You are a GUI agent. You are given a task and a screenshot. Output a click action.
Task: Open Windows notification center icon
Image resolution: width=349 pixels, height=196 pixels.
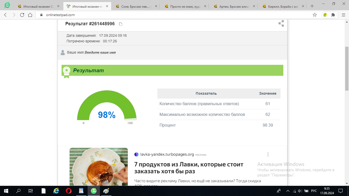tap(341, 191)
